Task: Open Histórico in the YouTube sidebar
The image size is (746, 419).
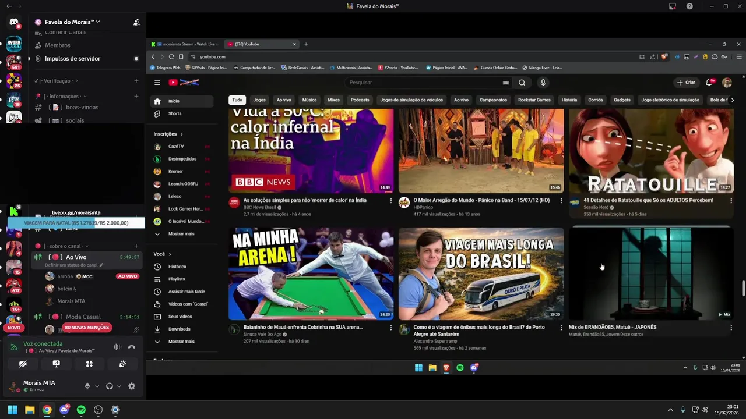Action: (x=177, y=267)
